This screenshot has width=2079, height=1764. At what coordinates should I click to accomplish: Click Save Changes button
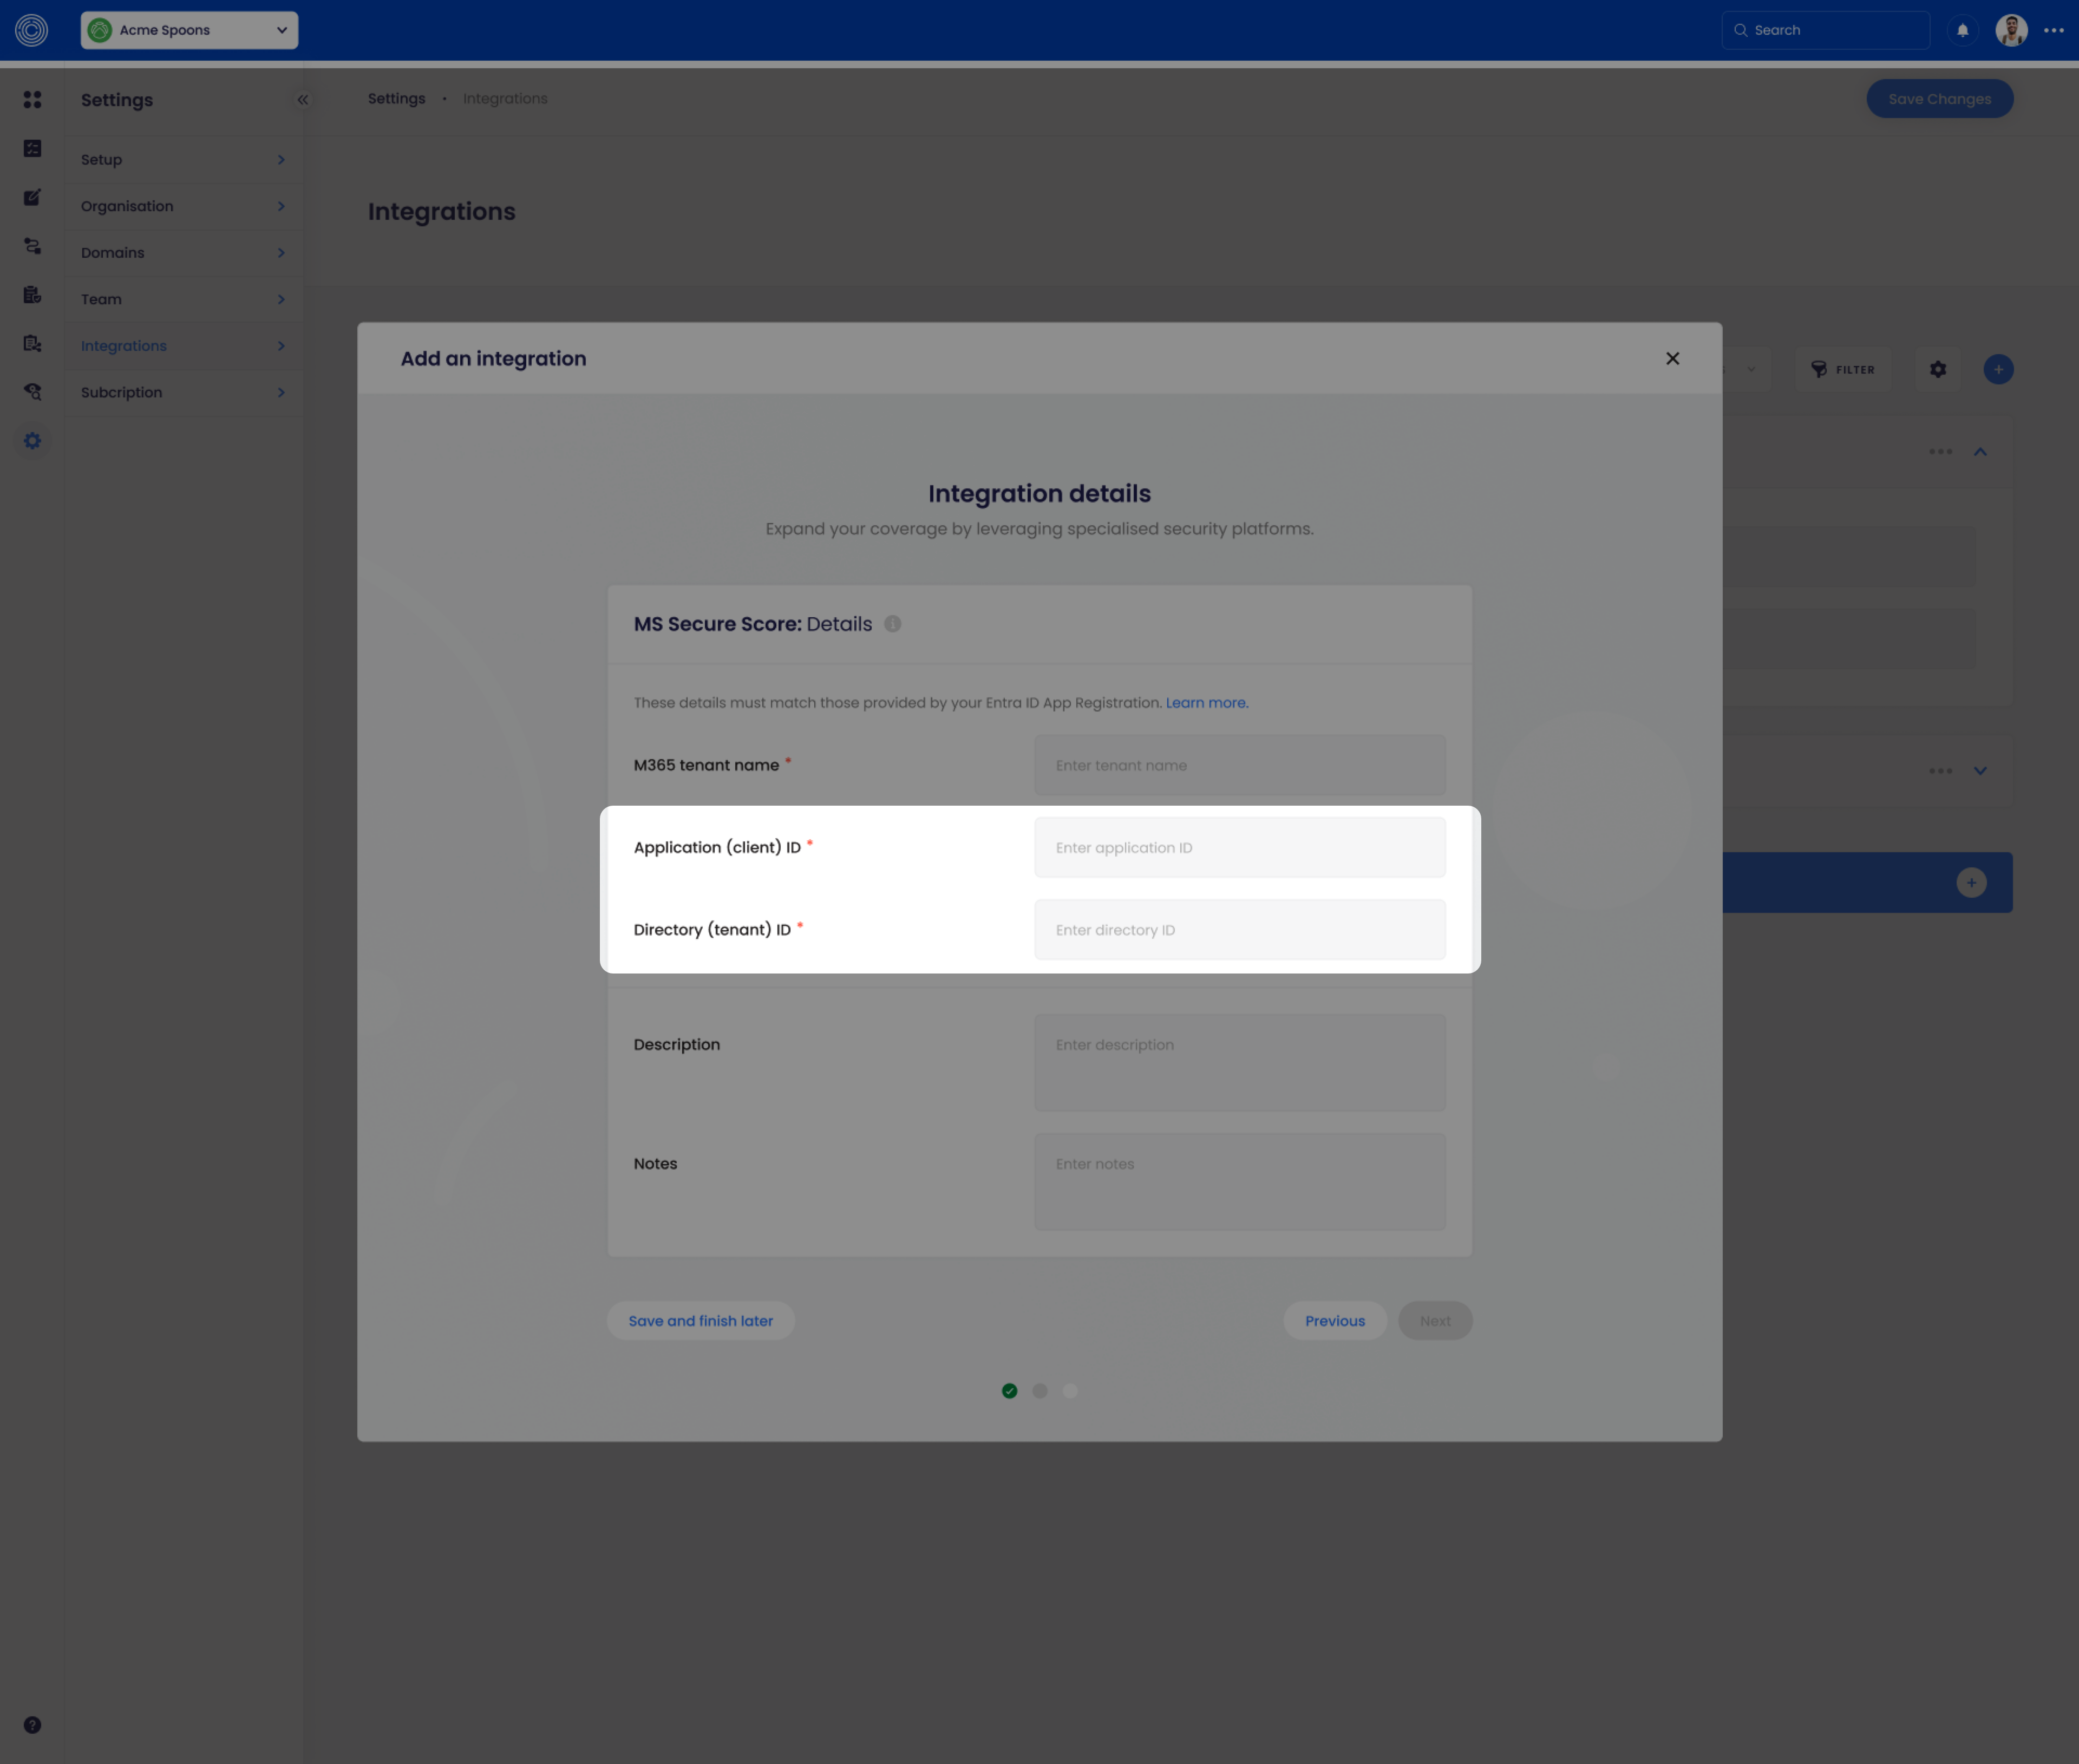pyautogui.click(x=1939, y=99)
